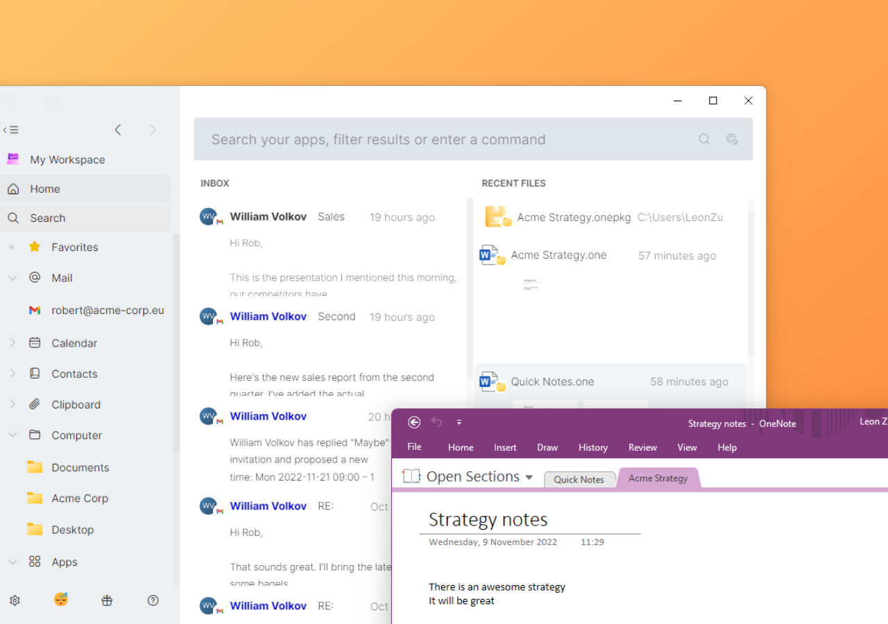Collapse the Computer section chevron
Viewport: 888px width, 624px height.
[x=12, y=435]
